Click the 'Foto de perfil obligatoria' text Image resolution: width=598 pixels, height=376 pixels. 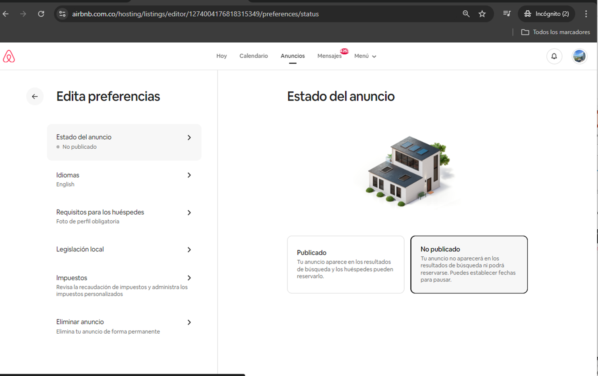(88, 221)
